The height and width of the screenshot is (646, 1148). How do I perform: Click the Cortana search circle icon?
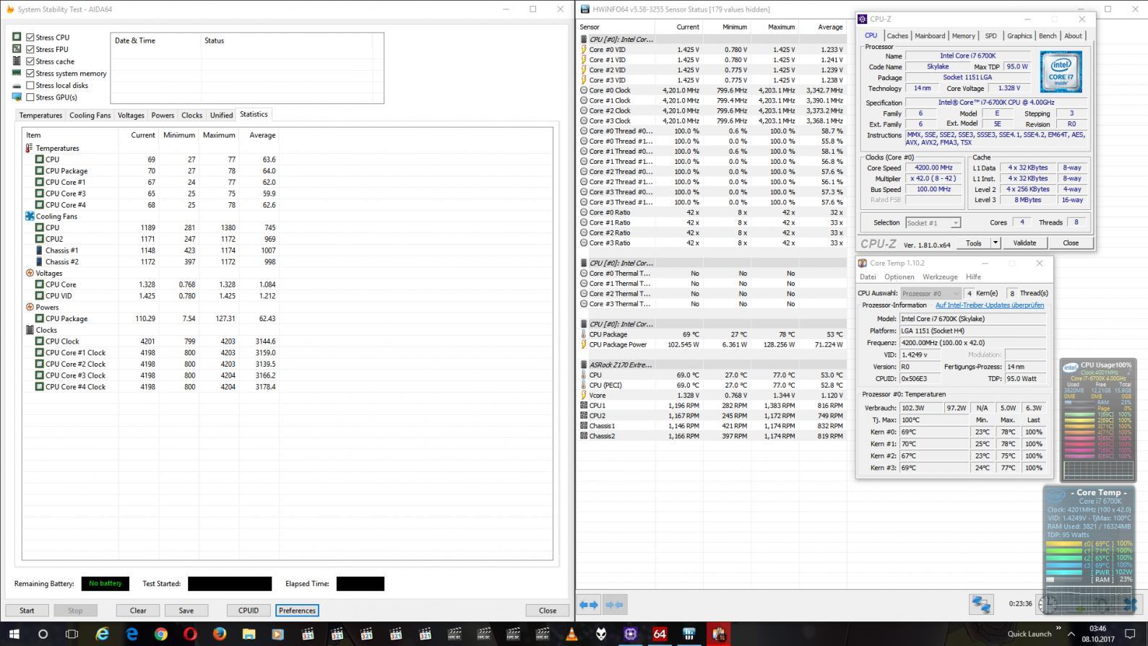43,634
